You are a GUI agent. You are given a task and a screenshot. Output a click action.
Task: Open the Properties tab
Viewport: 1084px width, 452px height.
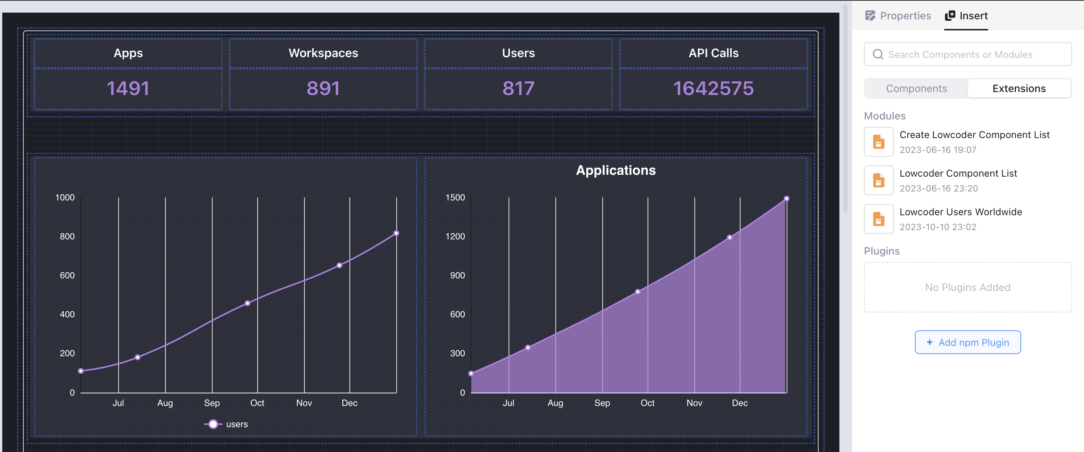pyautogui.click(x=905, y=16)
